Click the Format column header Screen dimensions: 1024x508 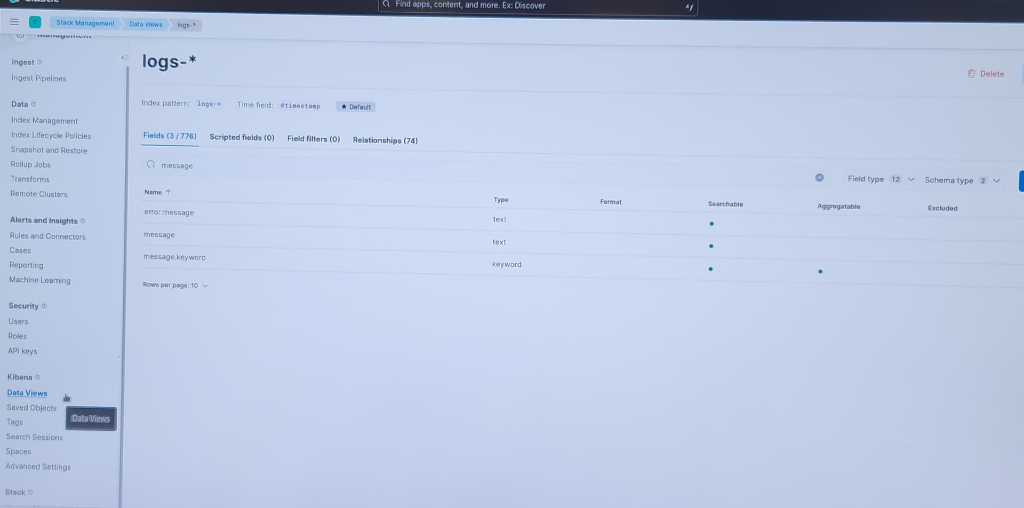click(x=611, y=202)
